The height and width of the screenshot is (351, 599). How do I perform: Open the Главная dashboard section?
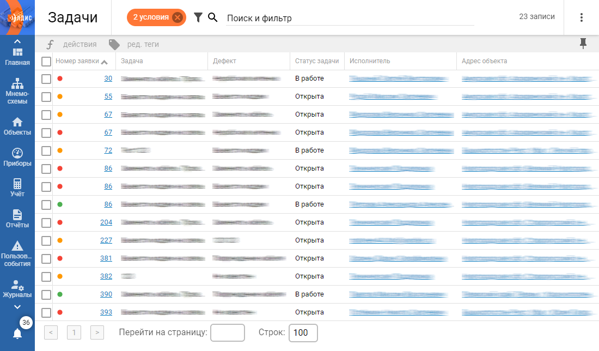pyautogui.click(x=17, y=57)
